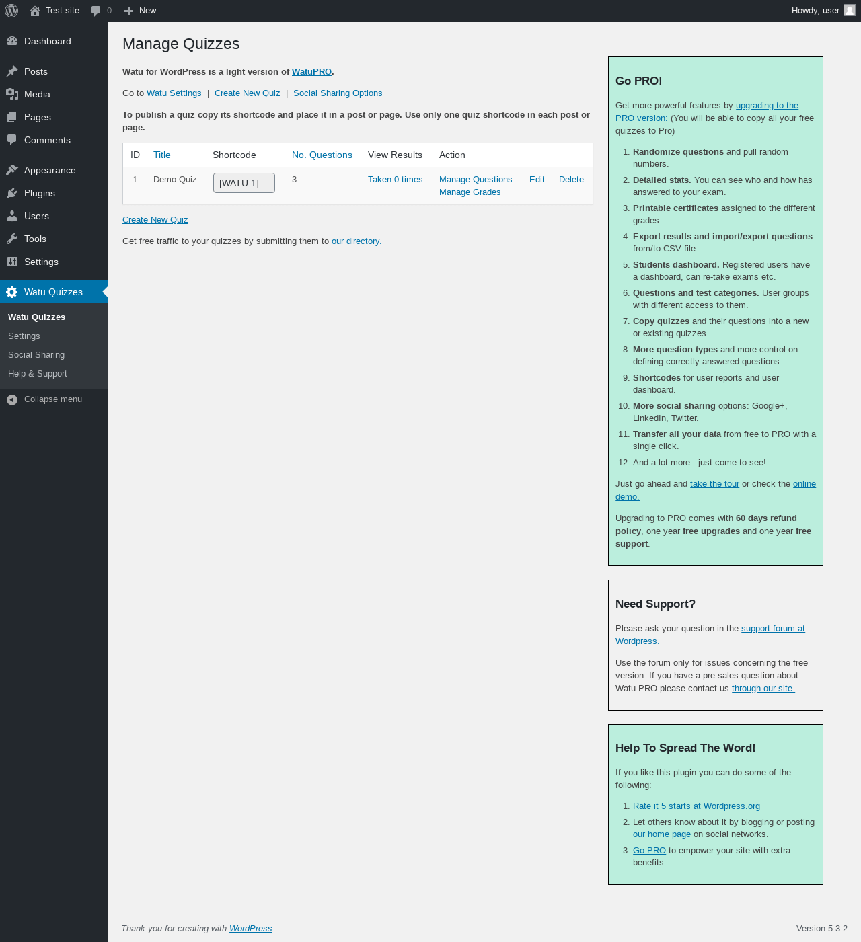Open the online demo link
The image size is (861, 942).
[x=804, y=483]
